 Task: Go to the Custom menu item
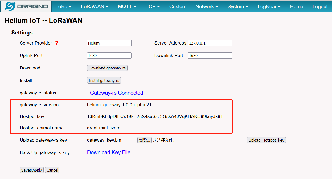(x=178, y=6)
